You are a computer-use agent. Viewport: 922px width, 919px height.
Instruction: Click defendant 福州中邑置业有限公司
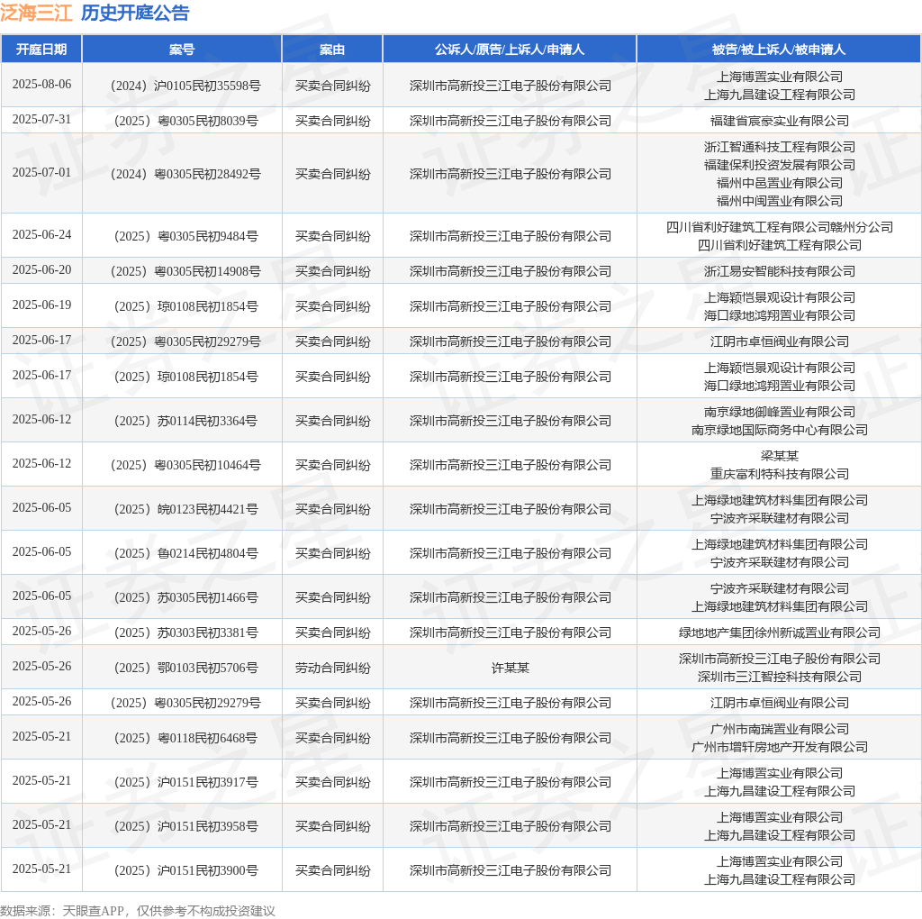[779, 184]
